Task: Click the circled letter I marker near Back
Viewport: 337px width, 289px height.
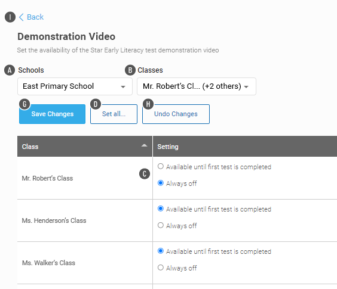Action: pos(10,17)
